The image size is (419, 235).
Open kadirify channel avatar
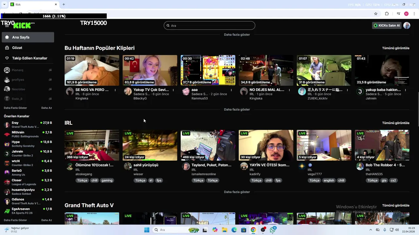[244, 166]
